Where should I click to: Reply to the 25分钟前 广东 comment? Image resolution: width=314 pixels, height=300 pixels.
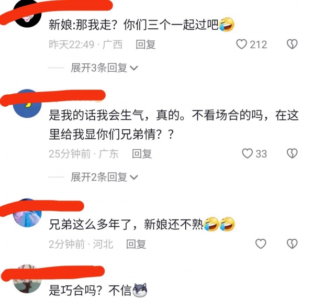(x=142, y=154)
